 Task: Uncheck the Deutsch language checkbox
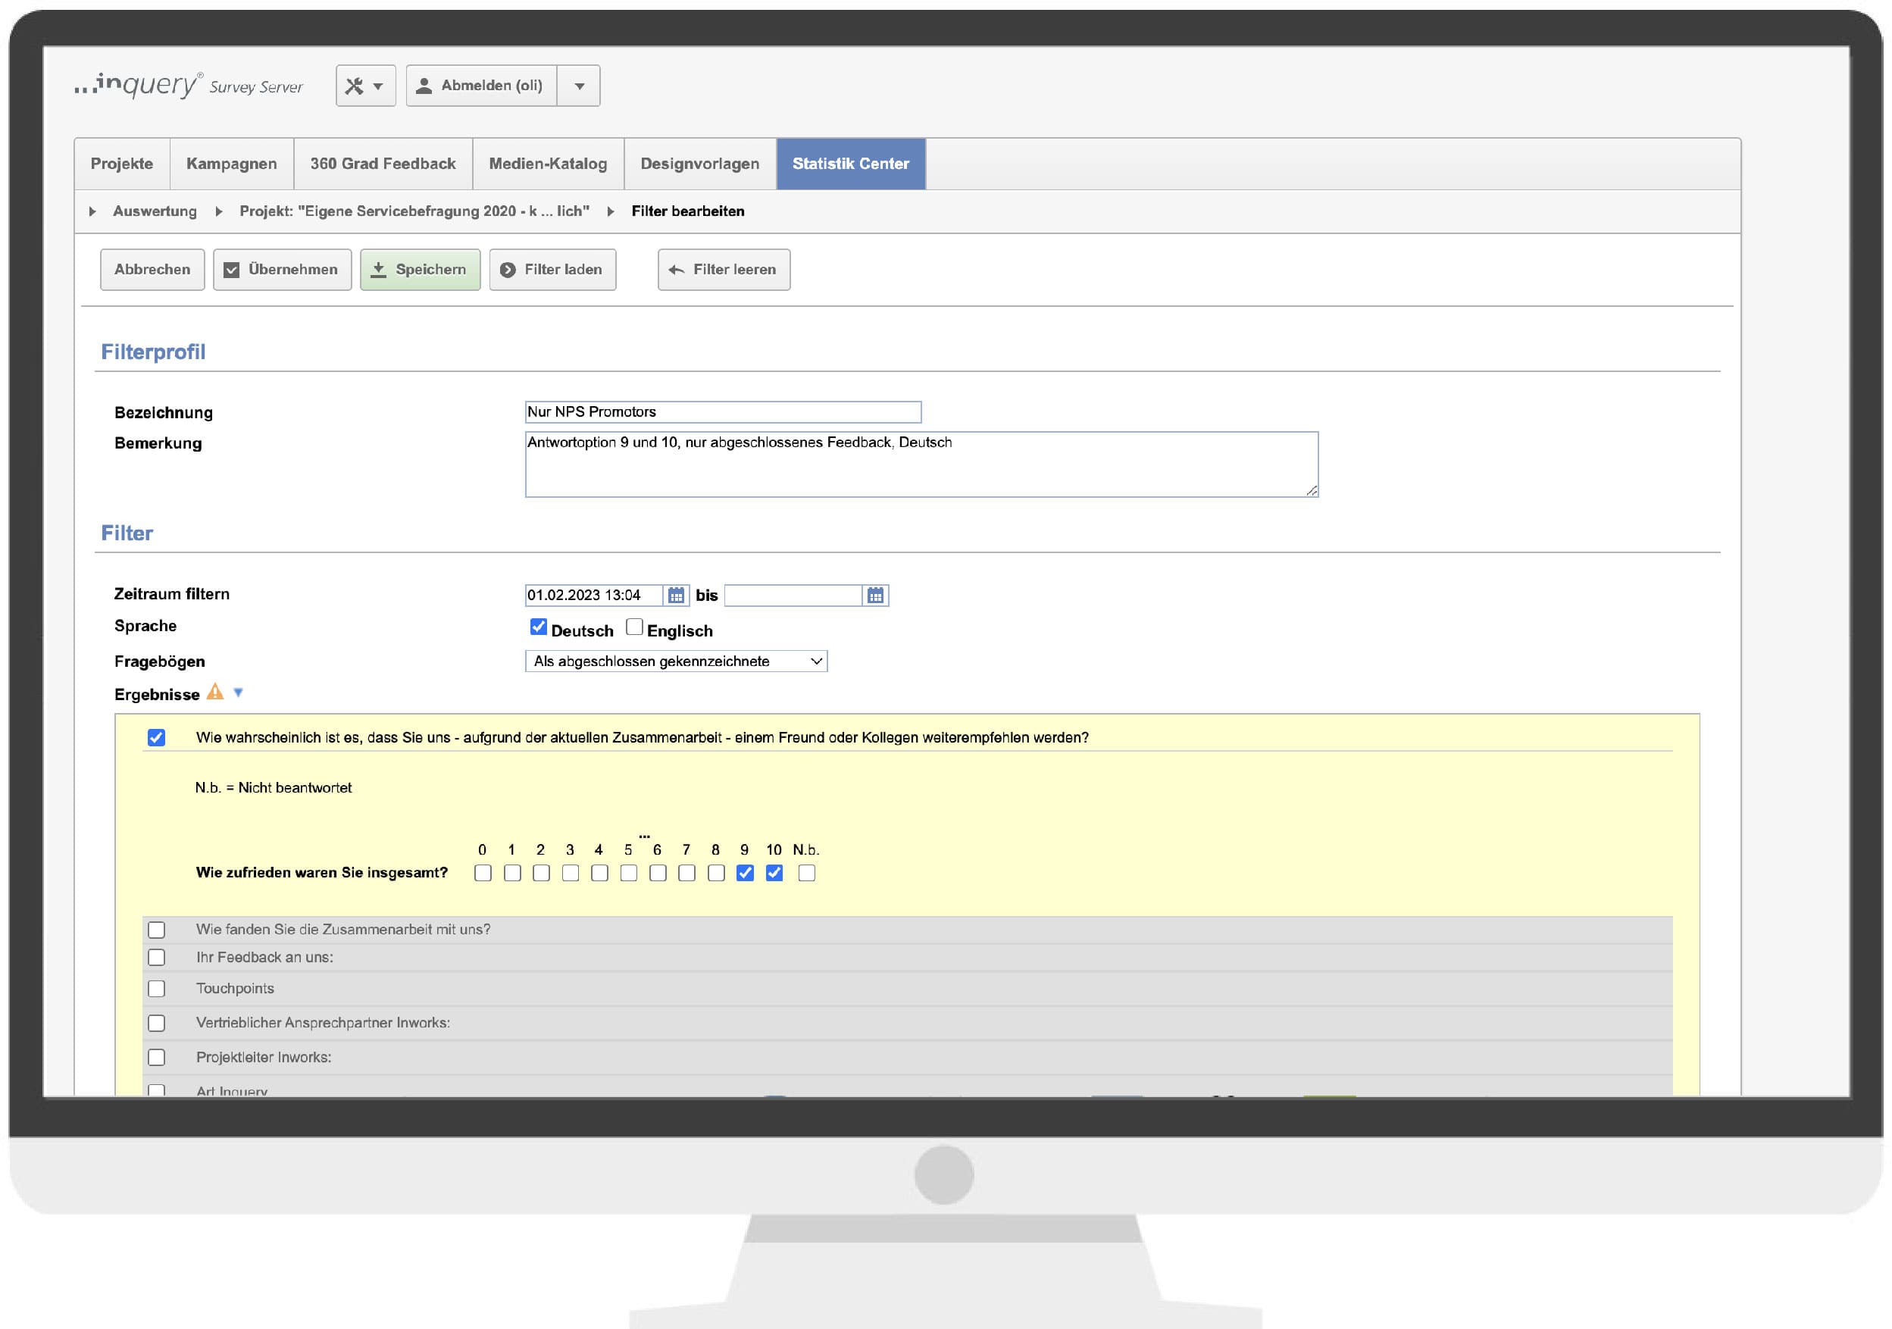[x=538, y=627]
